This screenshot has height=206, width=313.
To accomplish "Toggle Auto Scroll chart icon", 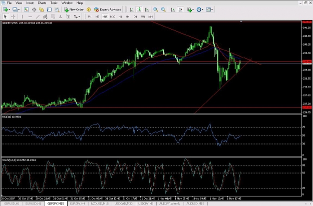I will click(173, 9).
